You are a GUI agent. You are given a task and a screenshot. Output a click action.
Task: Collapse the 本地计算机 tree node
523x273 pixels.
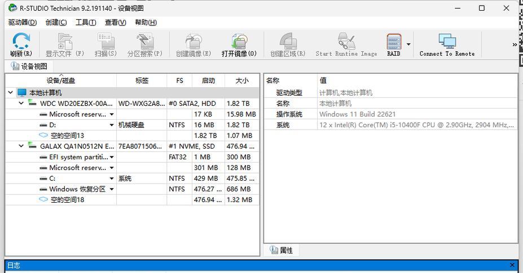10,92
